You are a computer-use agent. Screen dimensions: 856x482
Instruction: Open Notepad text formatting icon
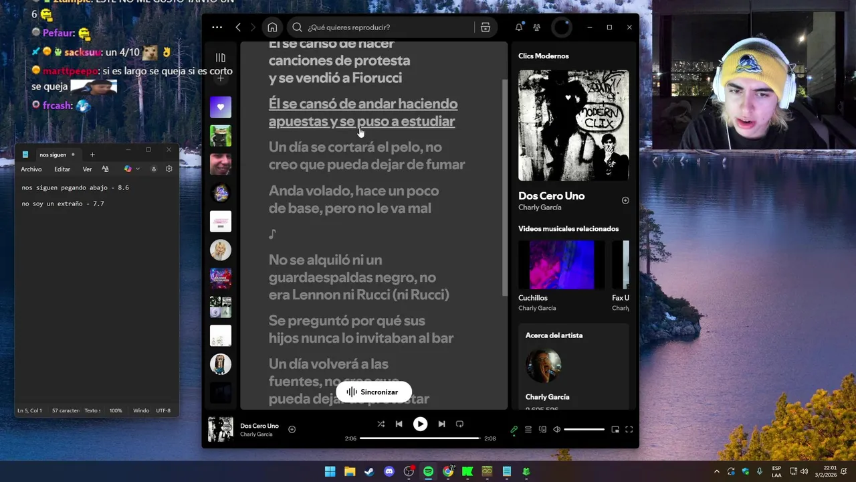[105, 169]
